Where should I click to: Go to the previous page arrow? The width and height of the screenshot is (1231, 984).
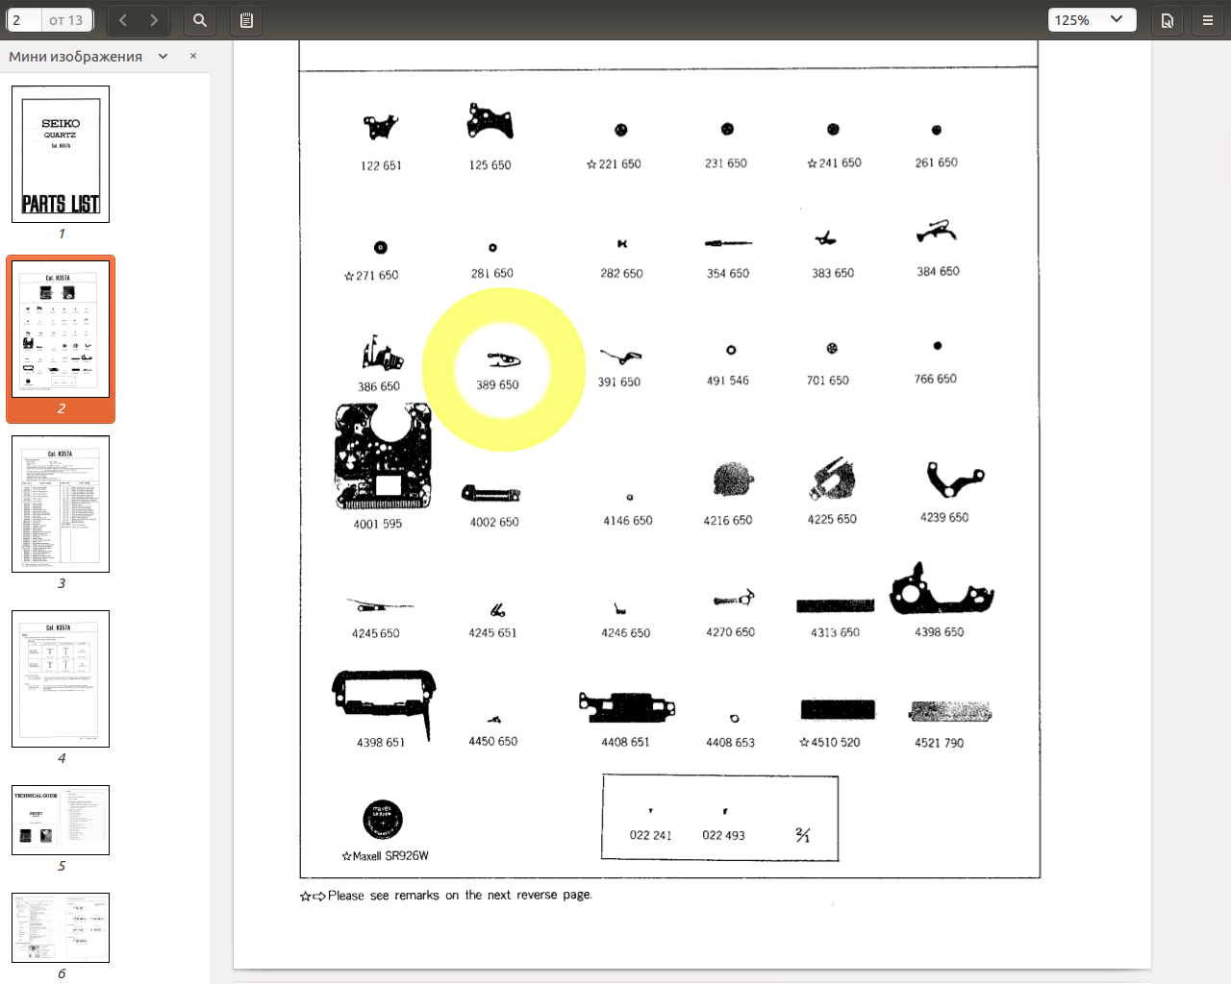123,19
